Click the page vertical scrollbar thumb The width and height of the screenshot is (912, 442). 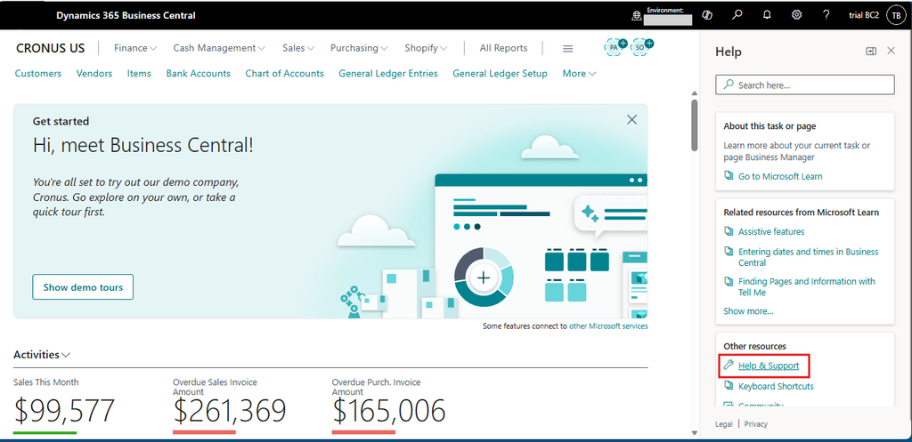coord(694,125)
